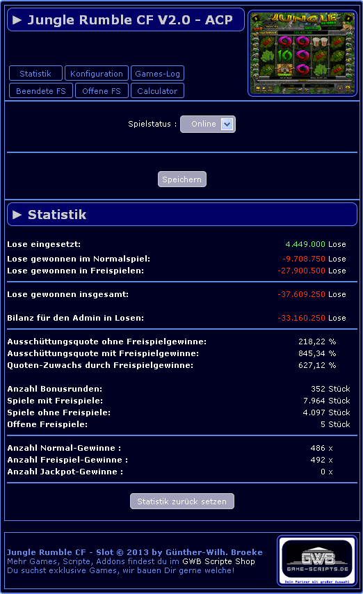Click the GWB Game-Scripts.de logo
This screenshot has height=594, width=363.
[317, 561]
